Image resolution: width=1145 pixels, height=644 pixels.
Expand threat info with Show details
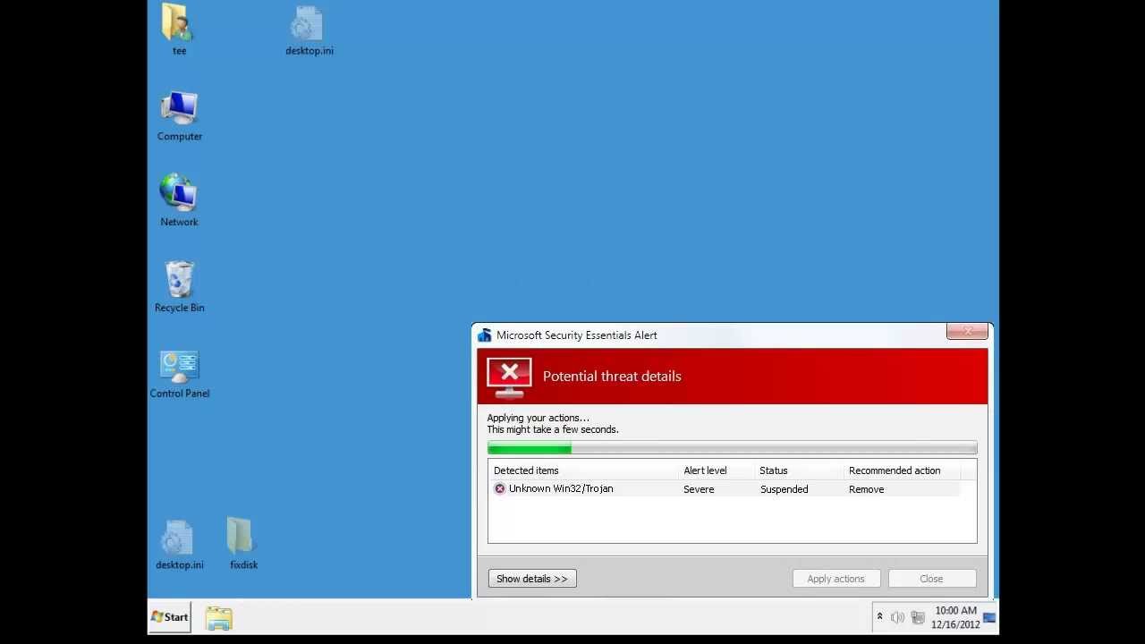click(532, 579)
